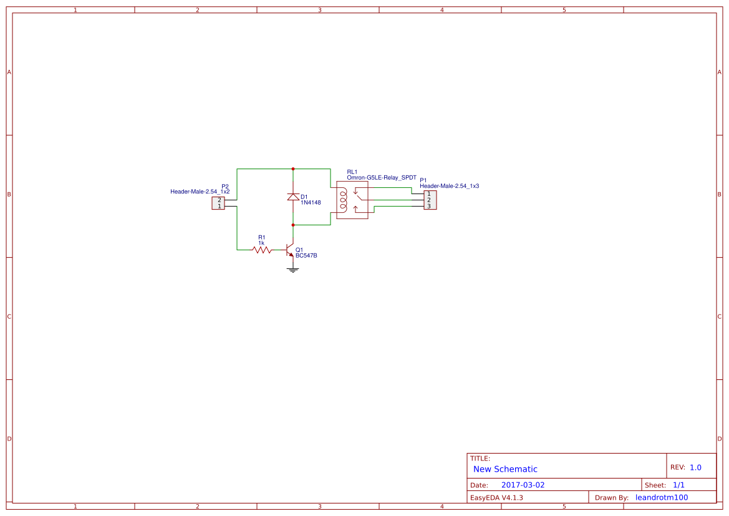Viewport: 729px width, 516px height.
Task: Click the junction dot below diode D1
Action: [x=293, y=225]
